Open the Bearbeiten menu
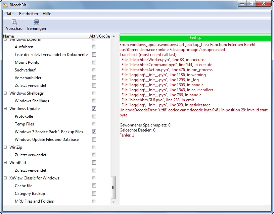274x214 pixels. 29,14
